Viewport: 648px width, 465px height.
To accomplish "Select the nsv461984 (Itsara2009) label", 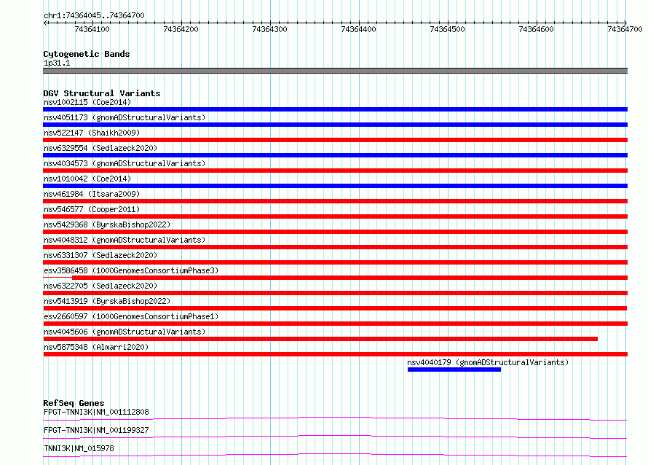I will 92,194.
